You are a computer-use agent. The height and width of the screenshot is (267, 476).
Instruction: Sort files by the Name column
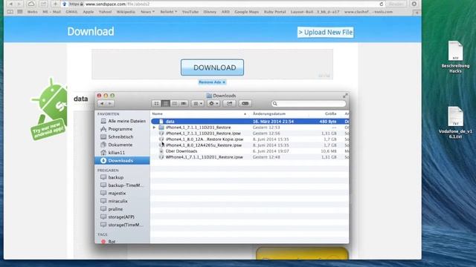199,113
